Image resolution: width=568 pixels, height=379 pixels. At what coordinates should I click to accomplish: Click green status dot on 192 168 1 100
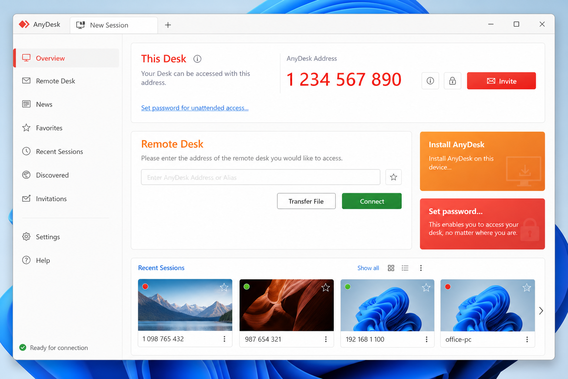348,286
